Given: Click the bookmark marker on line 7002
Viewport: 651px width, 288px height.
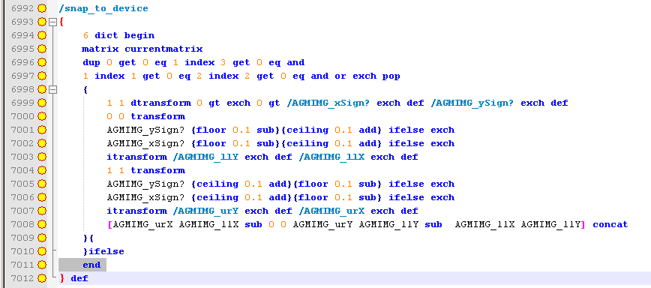Looking at the screenshot, I should [42, 143].
